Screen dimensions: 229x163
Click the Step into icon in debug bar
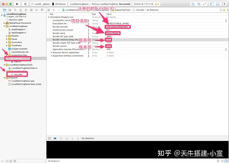[x=72, y=138]
